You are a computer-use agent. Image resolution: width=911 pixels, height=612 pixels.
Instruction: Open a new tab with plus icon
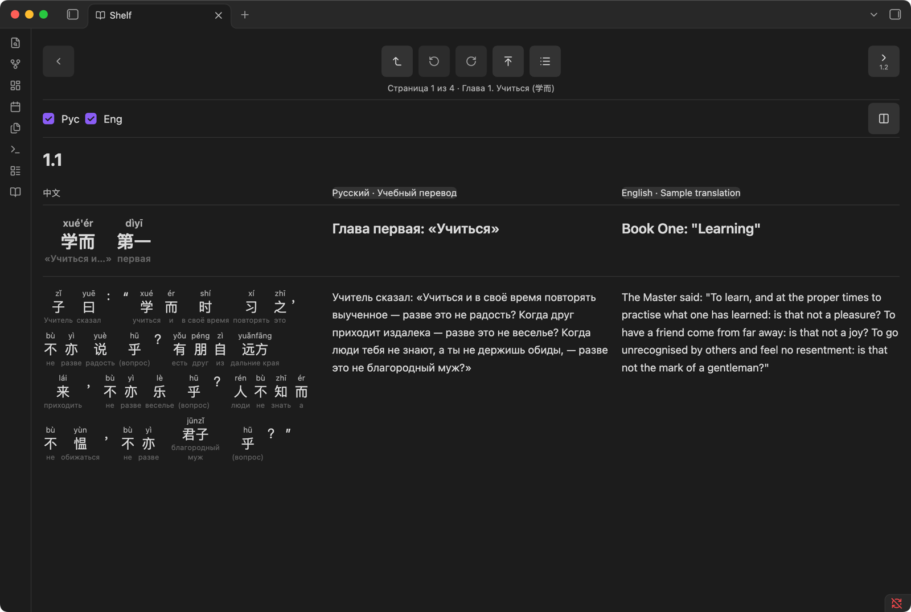tap(245, 15)
